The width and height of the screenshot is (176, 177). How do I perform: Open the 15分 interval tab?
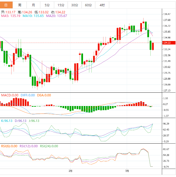click(61, 5)
